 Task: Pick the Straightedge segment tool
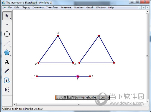click(7, 43)
